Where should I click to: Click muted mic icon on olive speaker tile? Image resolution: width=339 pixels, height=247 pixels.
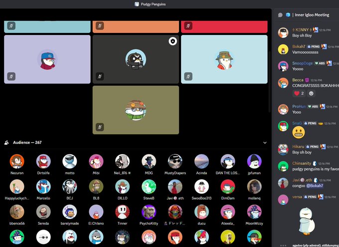pyautogui.click(x=100, y=127)
